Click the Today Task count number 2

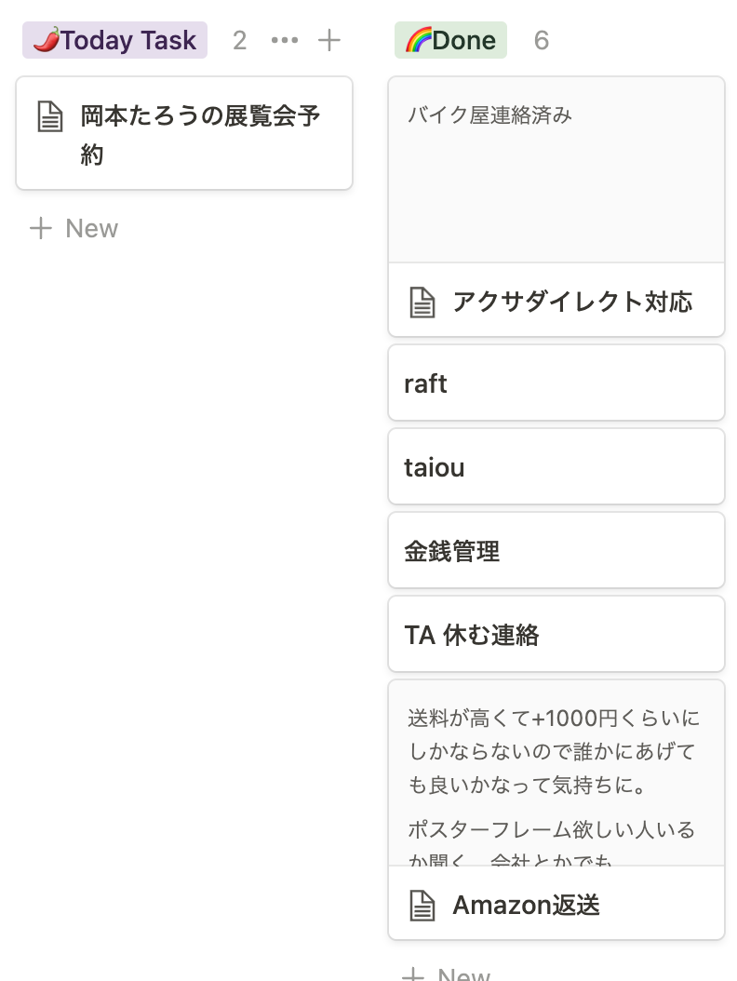pos(240,41)
